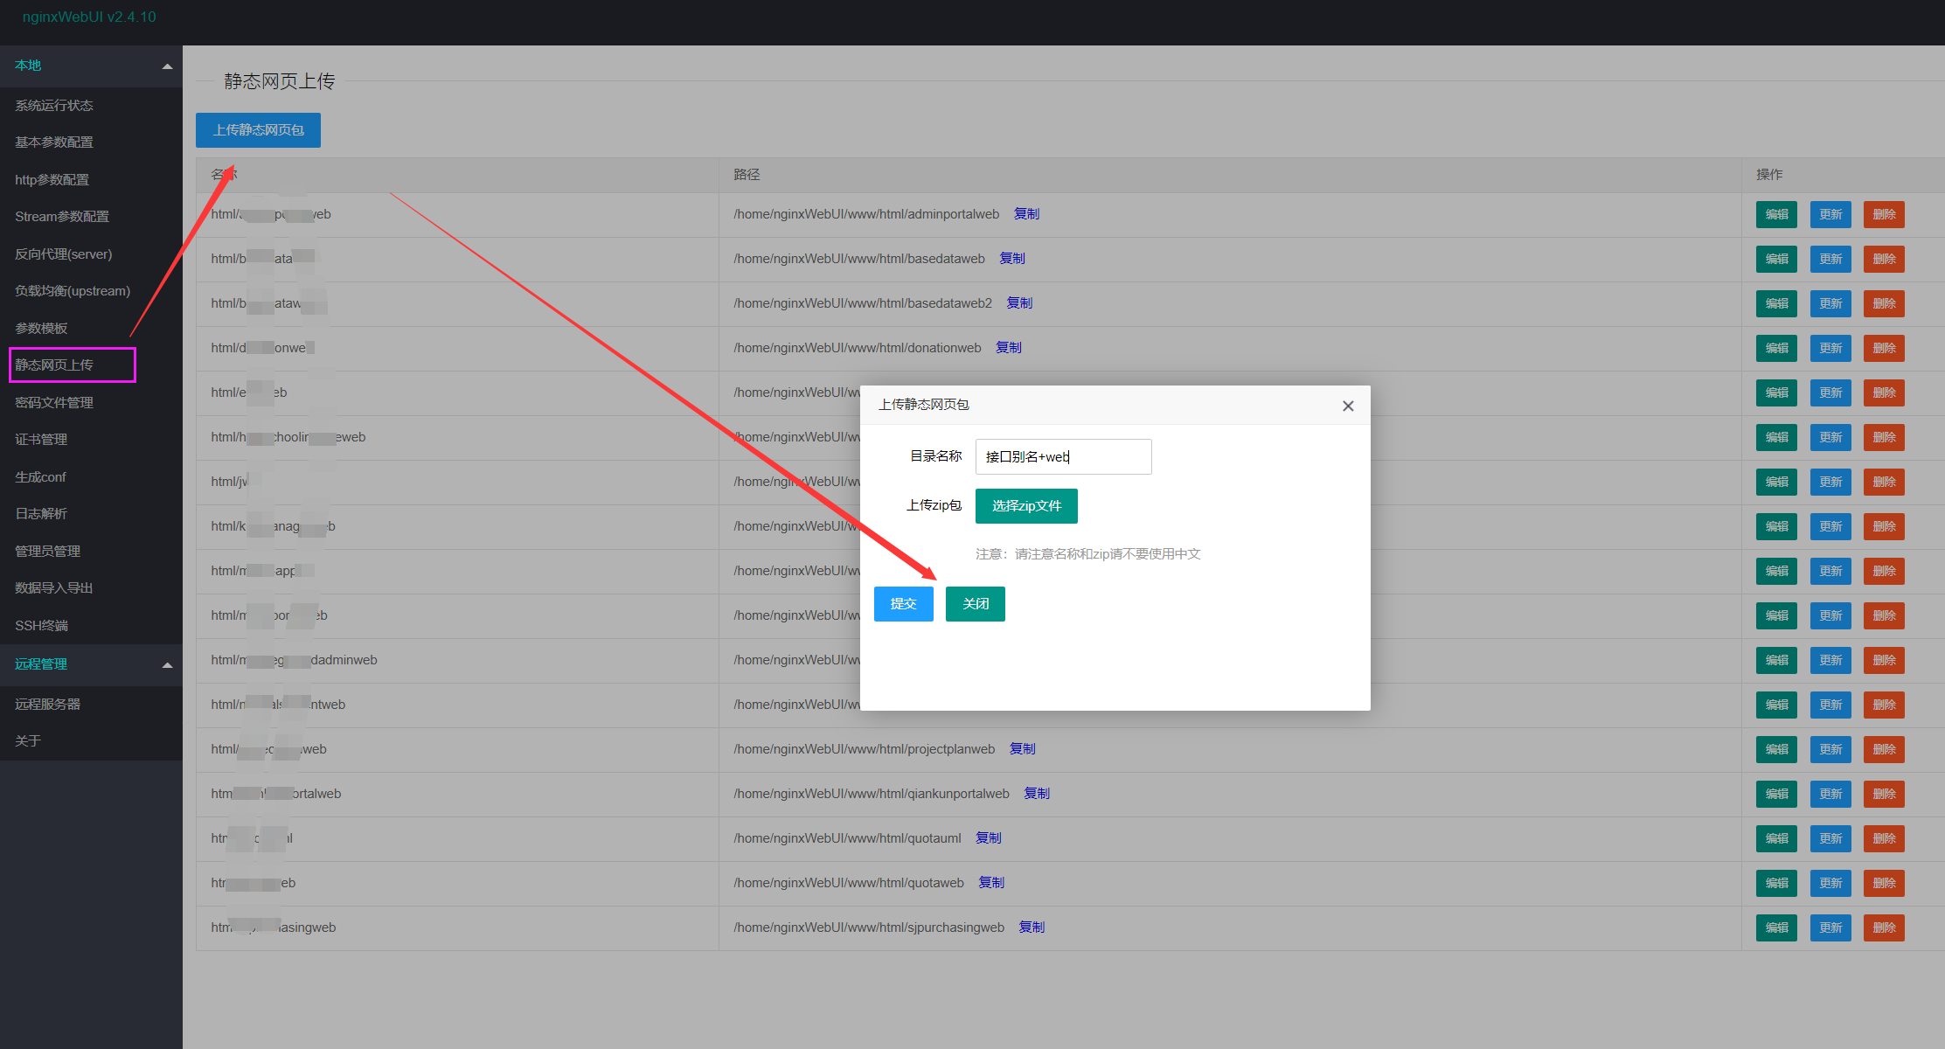The height and width of the screenshot is (1049, 1945).
Task: Open 系统运行状态 menu item
Action: [54, 106]
